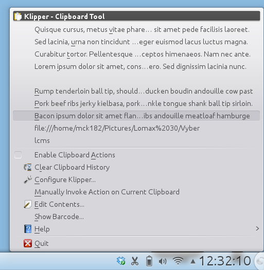Screen dimensions: 264x270
Task: Click the red Quit icon
Action: [x=28, y=243]
